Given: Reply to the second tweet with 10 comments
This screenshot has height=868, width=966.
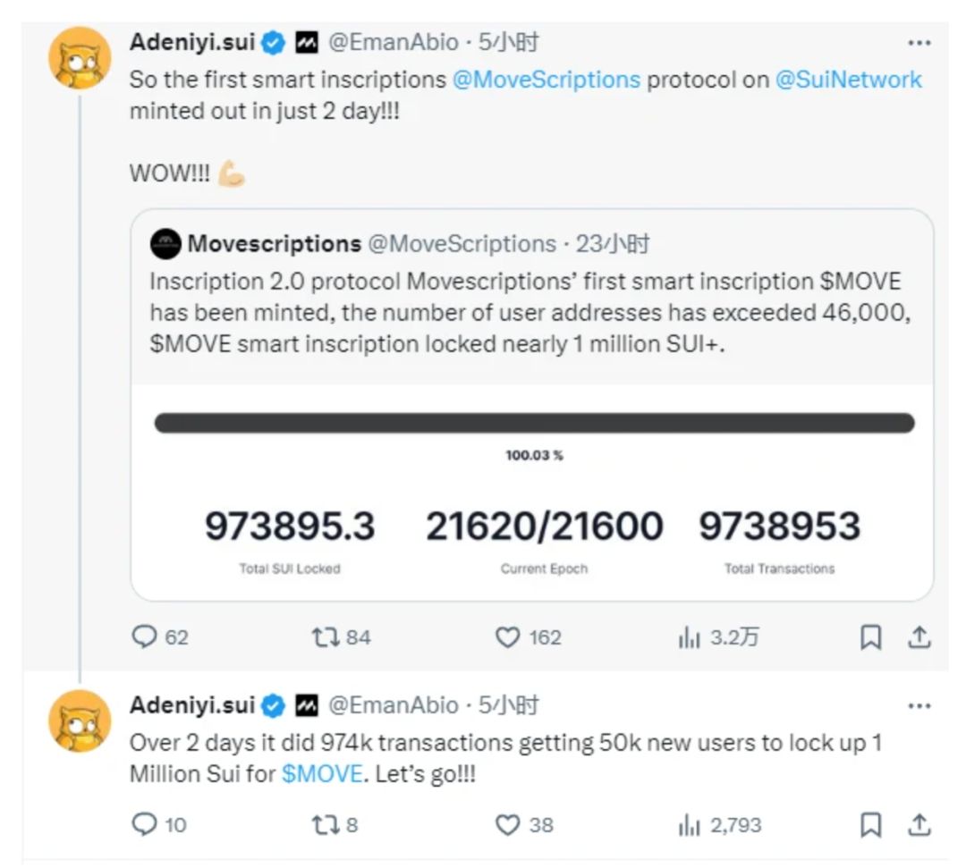Looking at the screenshot, I should [144, 824].
